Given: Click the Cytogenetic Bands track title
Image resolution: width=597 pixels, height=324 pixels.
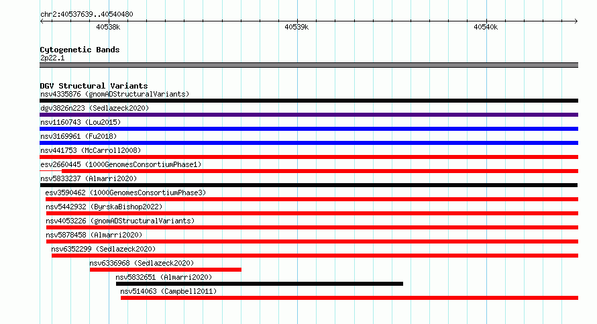Looking at the screenshot, I should (x=80, y=50).
